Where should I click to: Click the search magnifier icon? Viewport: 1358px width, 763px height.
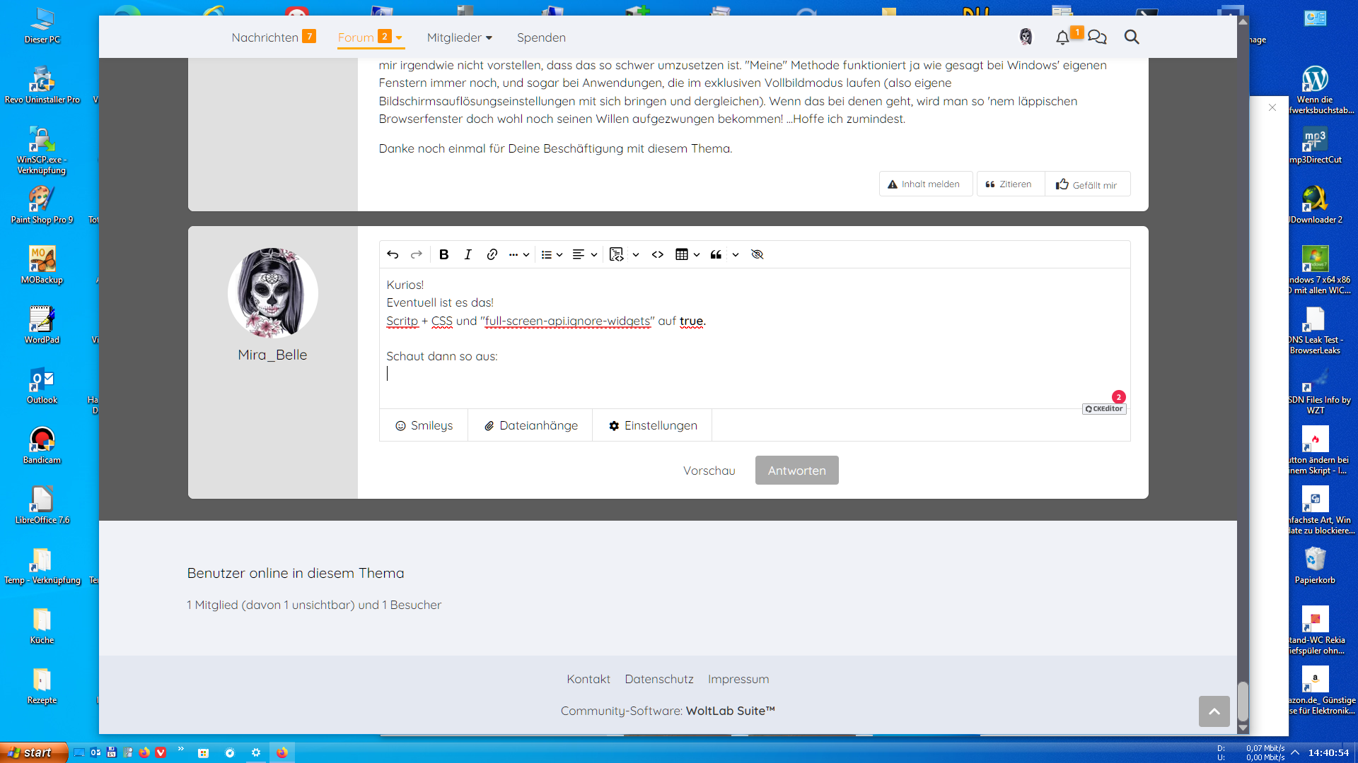[x=1132, y=37]
